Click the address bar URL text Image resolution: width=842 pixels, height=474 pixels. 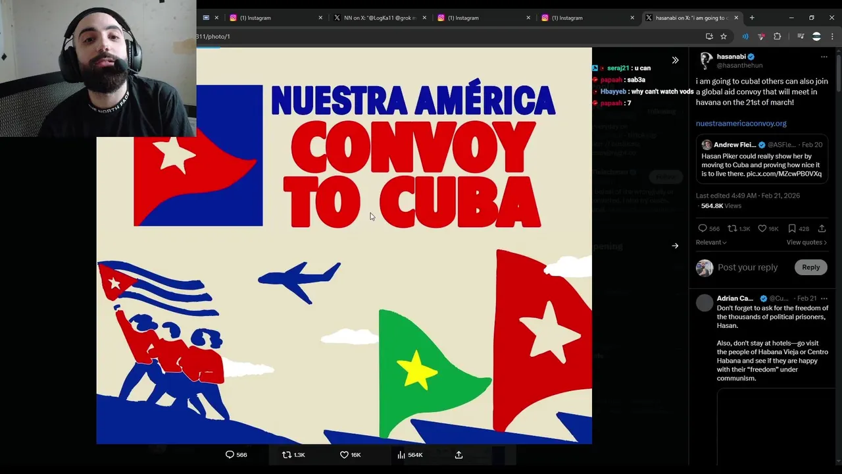coord(213,36)
